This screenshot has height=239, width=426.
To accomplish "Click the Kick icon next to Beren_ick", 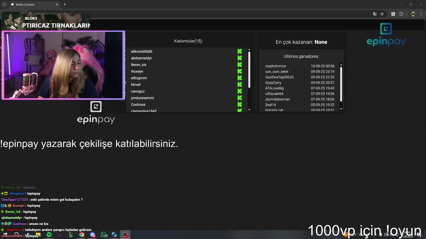I will click(x=240, y=65).
